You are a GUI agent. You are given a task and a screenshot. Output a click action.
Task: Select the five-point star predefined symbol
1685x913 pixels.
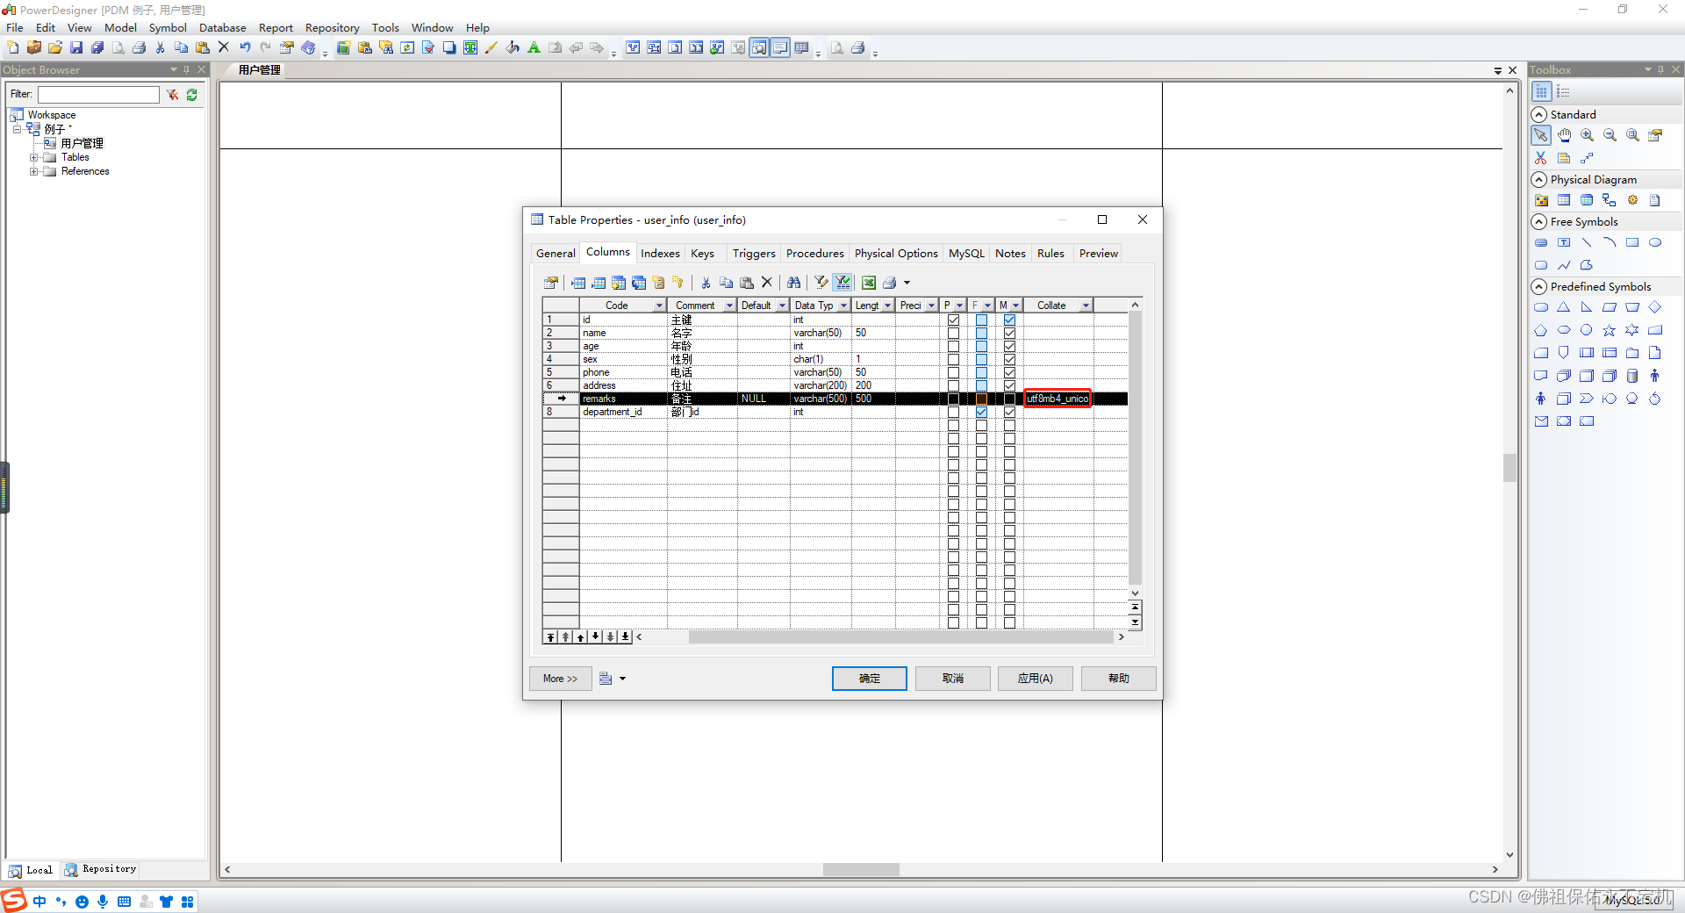[x=1610, y=330]
